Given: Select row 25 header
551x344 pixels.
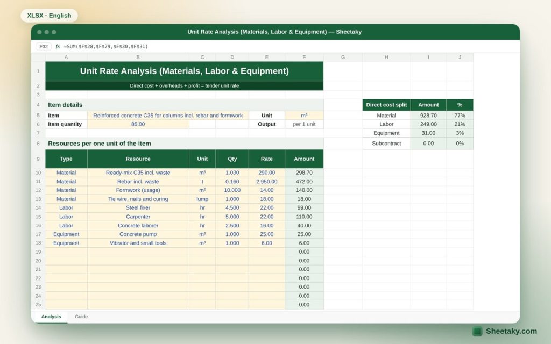Looking at the screenshot, I should 38,305.
